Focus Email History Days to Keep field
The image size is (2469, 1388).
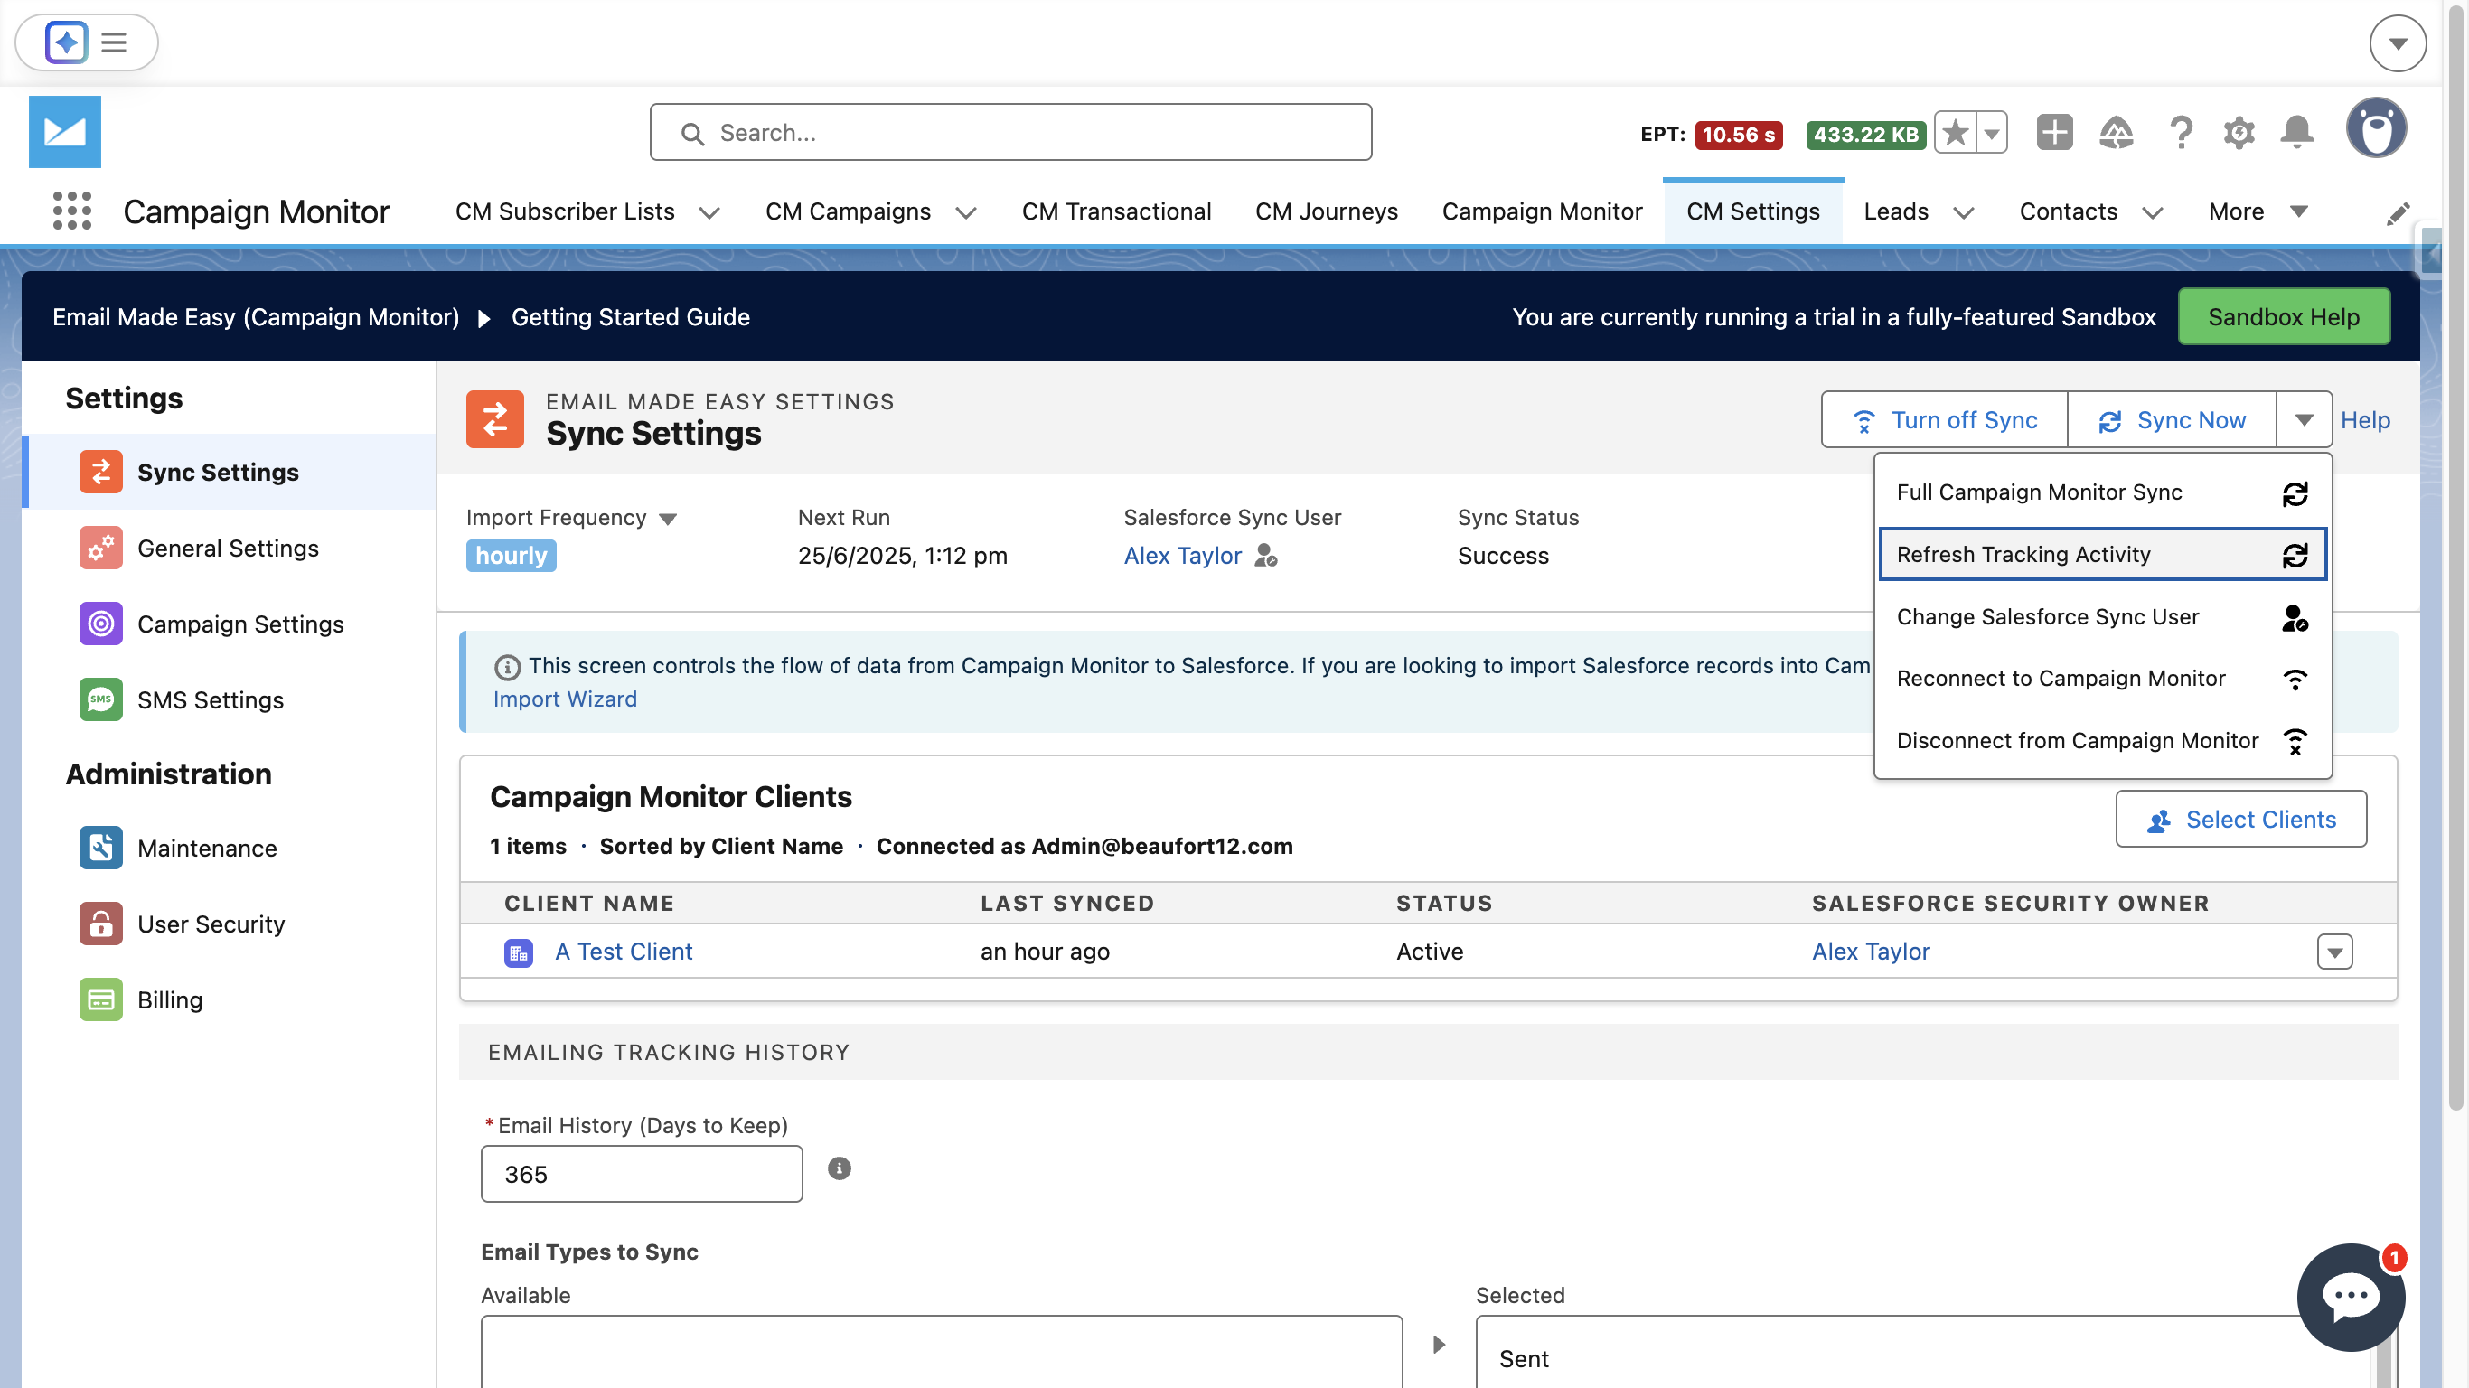click(642, 1173)
